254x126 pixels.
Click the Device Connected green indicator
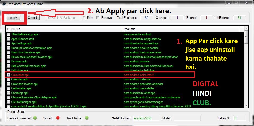(x=35, y=118)
